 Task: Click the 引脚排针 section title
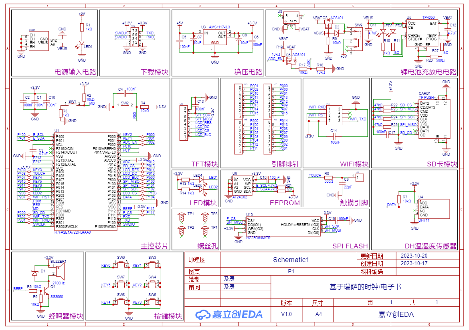coord(285,164)
